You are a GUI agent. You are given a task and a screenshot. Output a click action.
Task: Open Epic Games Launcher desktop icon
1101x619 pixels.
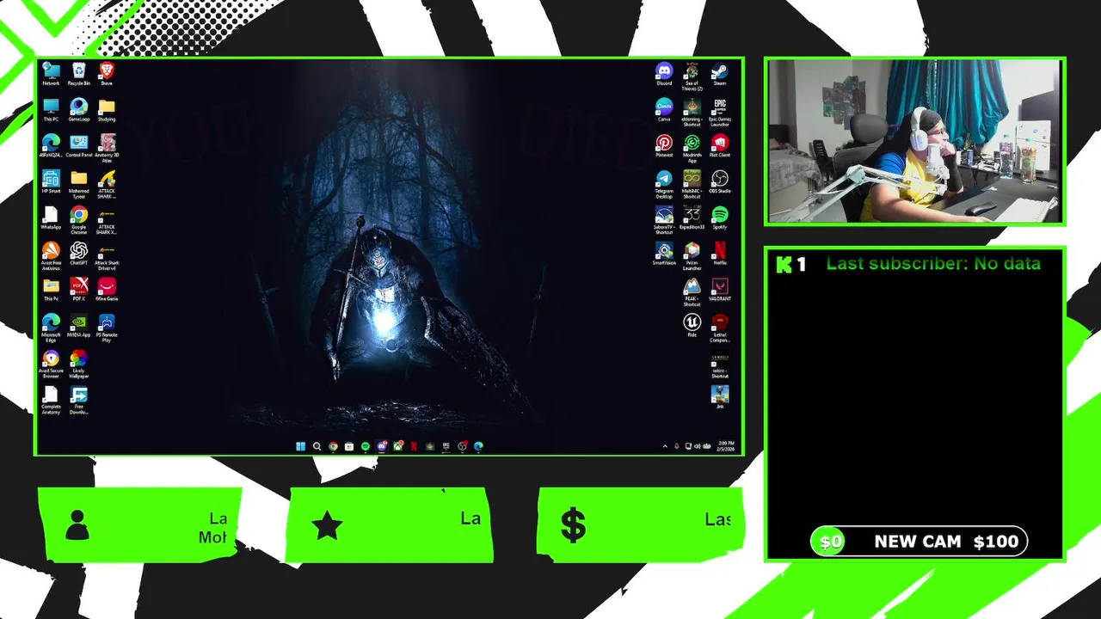coord(720,112)
